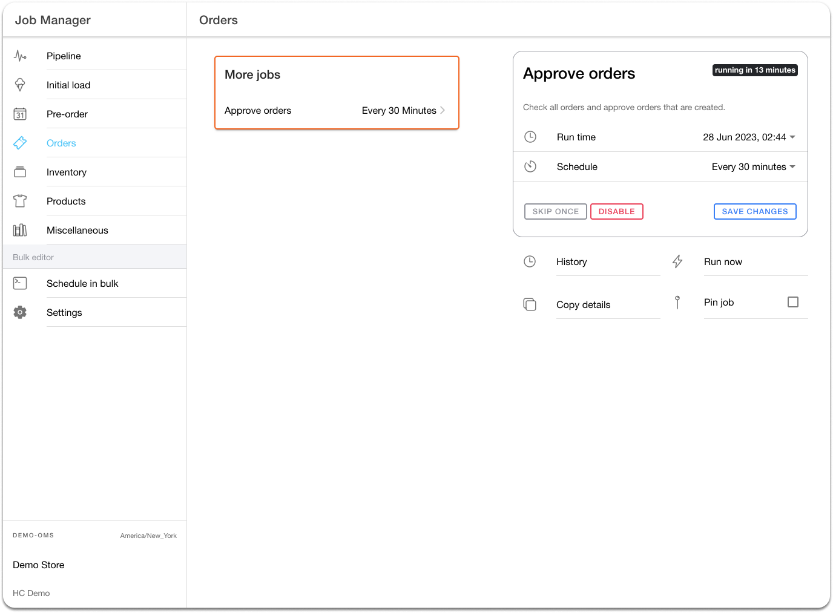The image size is (833, 613).
Task: Open the Schedule frequency dropdown
Action: [x=753, y=167]
